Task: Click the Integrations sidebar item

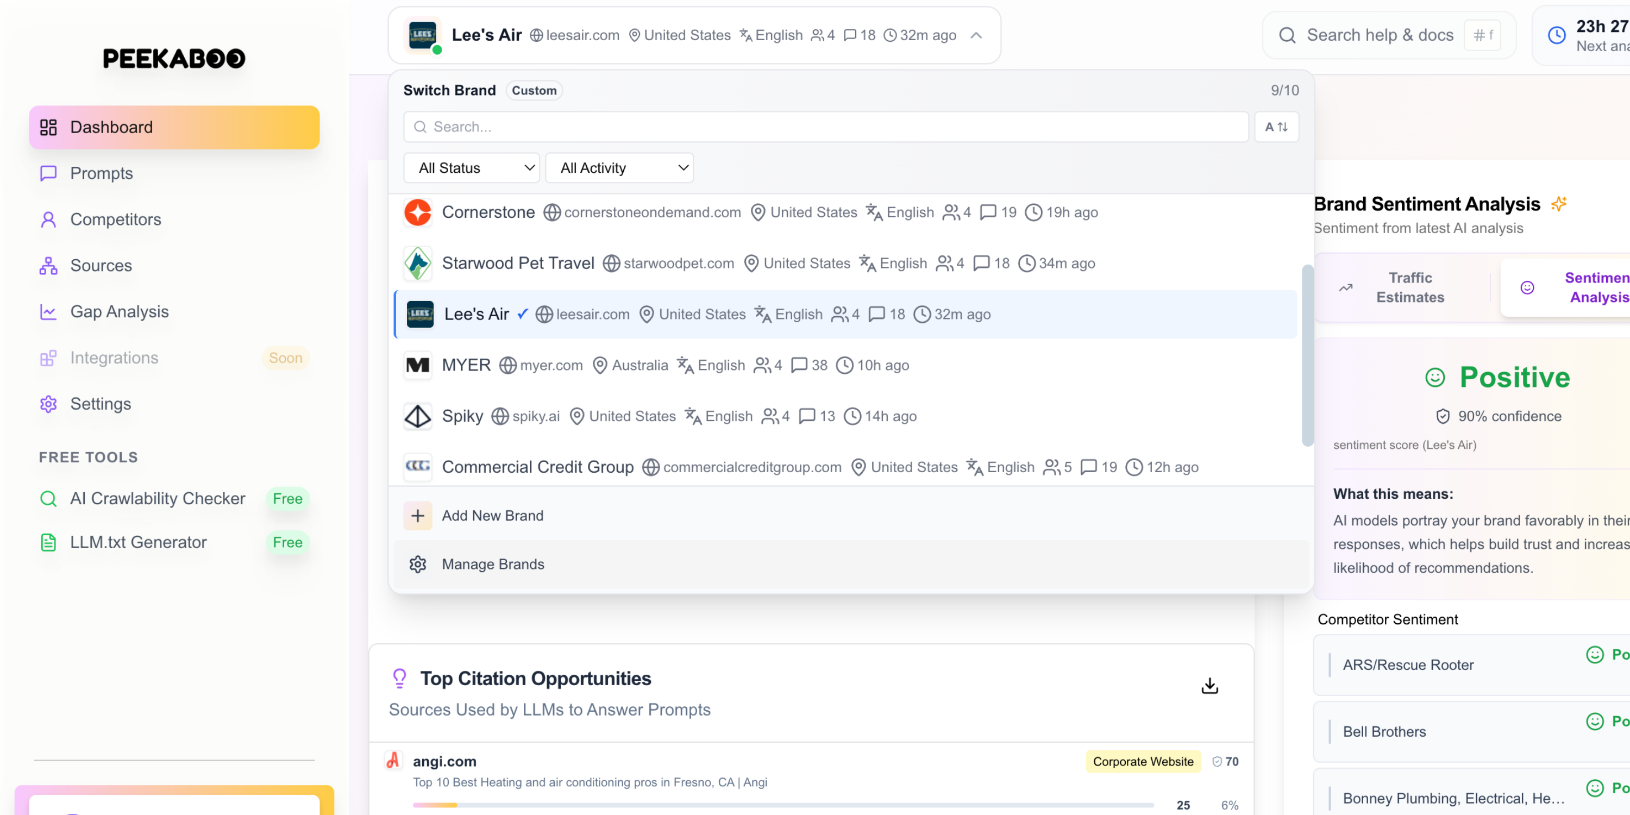Action: point(174,358)
